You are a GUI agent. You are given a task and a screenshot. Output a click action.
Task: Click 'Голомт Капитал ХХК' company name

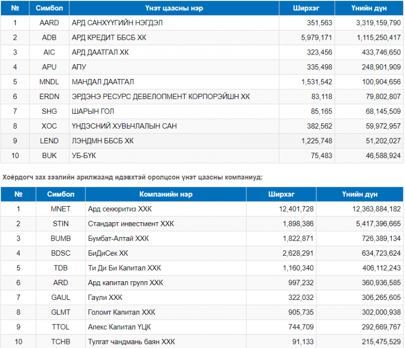pos(122,312)
